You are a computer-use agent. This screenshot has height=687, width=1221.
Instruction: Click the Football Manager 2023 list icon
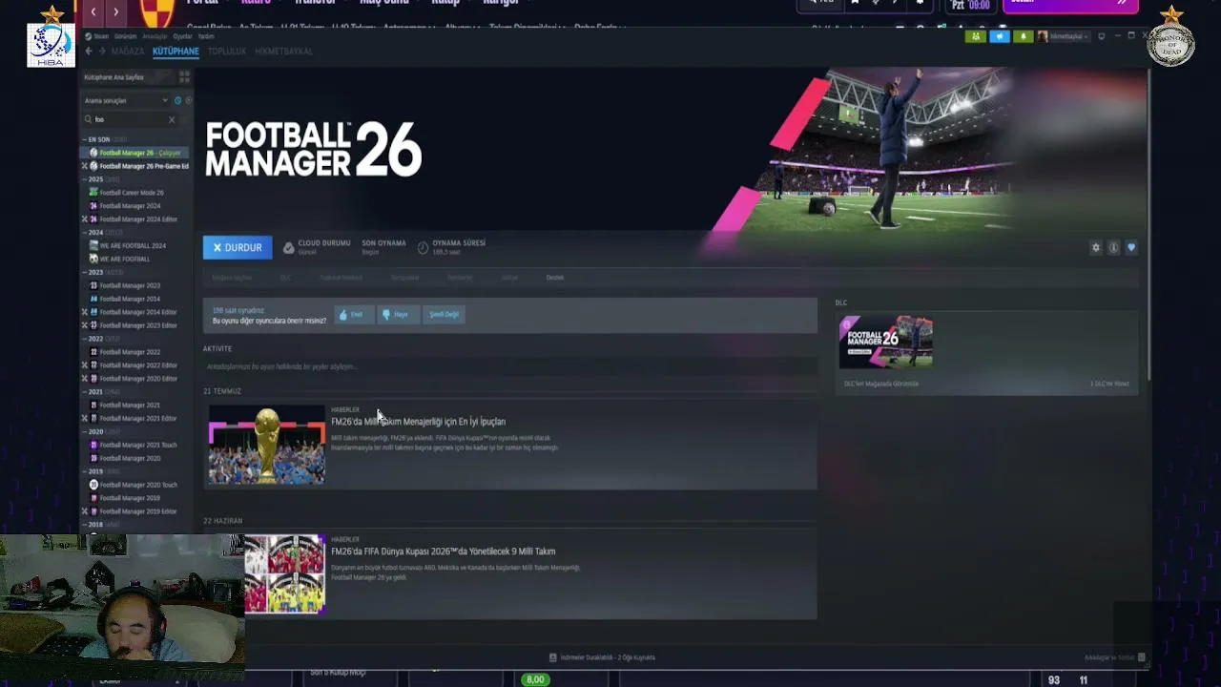(x=93, y=285)
